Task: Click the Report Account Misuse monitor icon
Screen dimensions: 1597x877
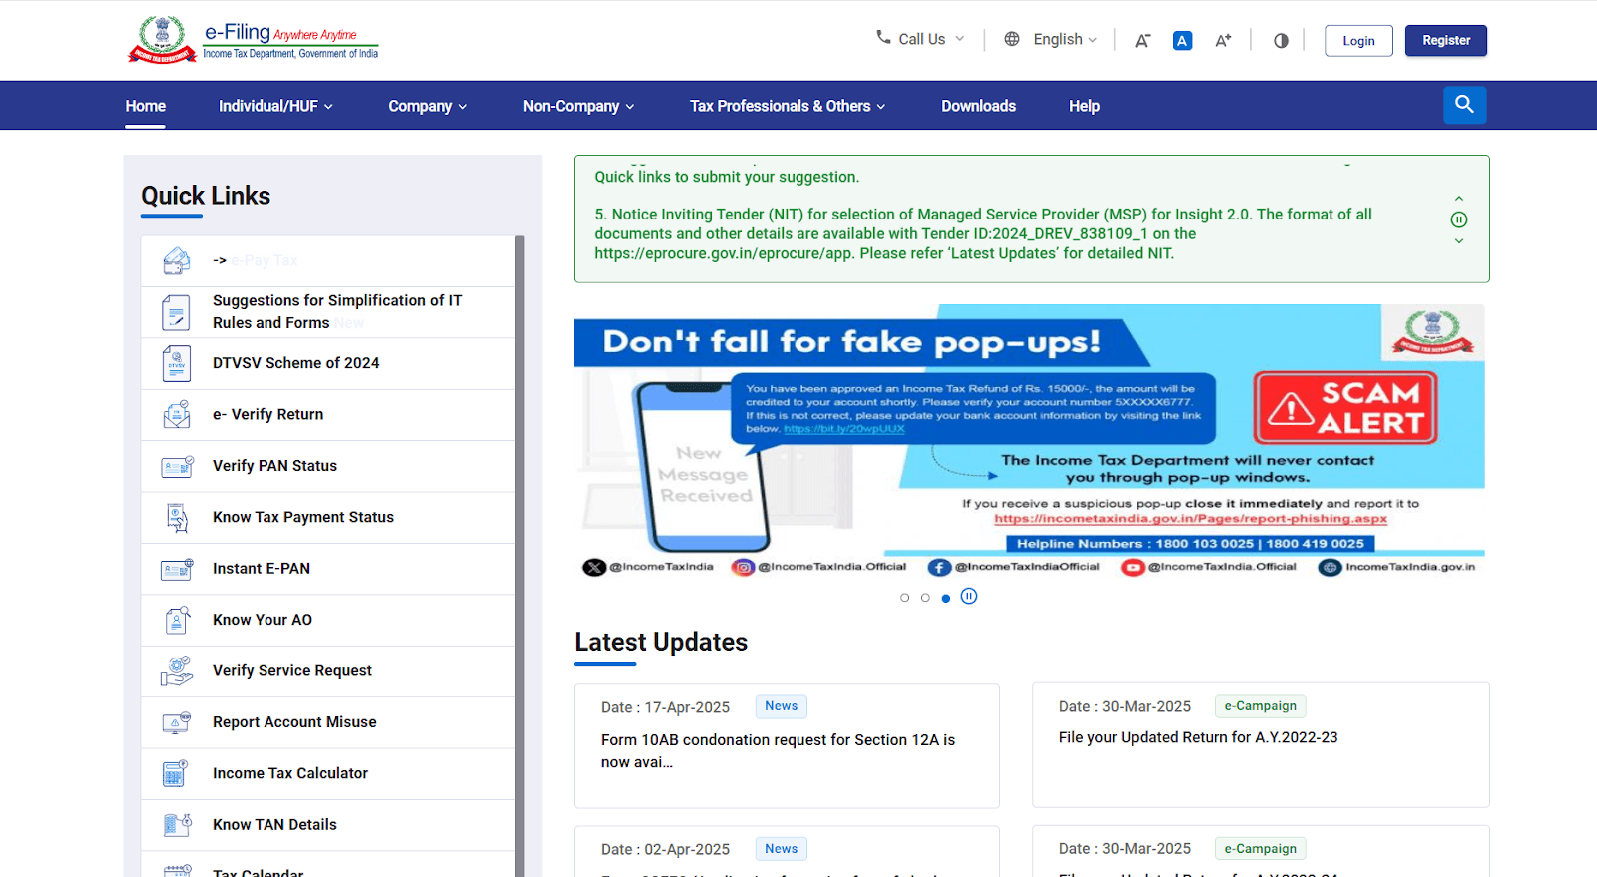Action: tap(177, 722)
